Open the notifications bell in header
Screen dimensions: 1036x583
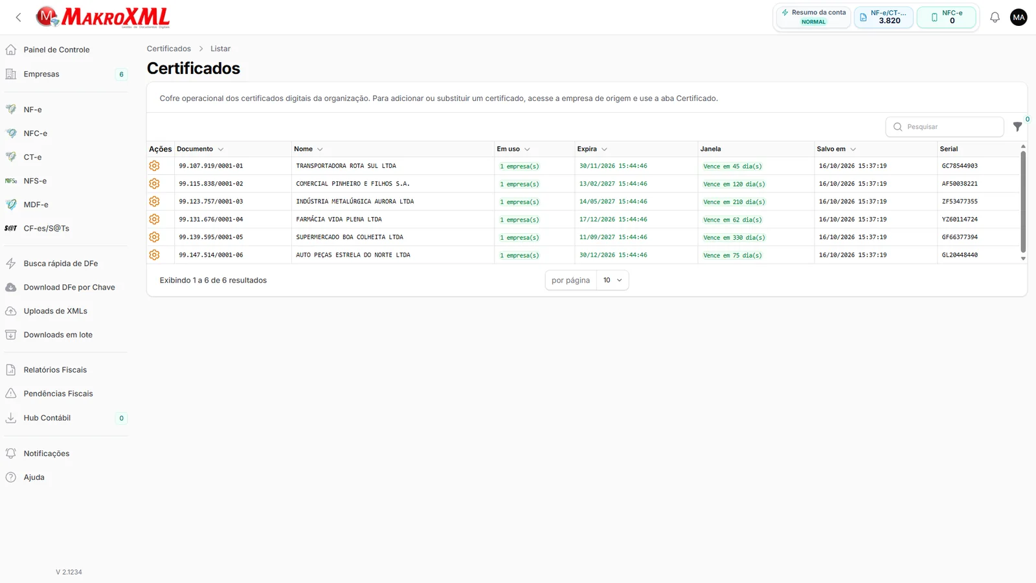[995, 17]
